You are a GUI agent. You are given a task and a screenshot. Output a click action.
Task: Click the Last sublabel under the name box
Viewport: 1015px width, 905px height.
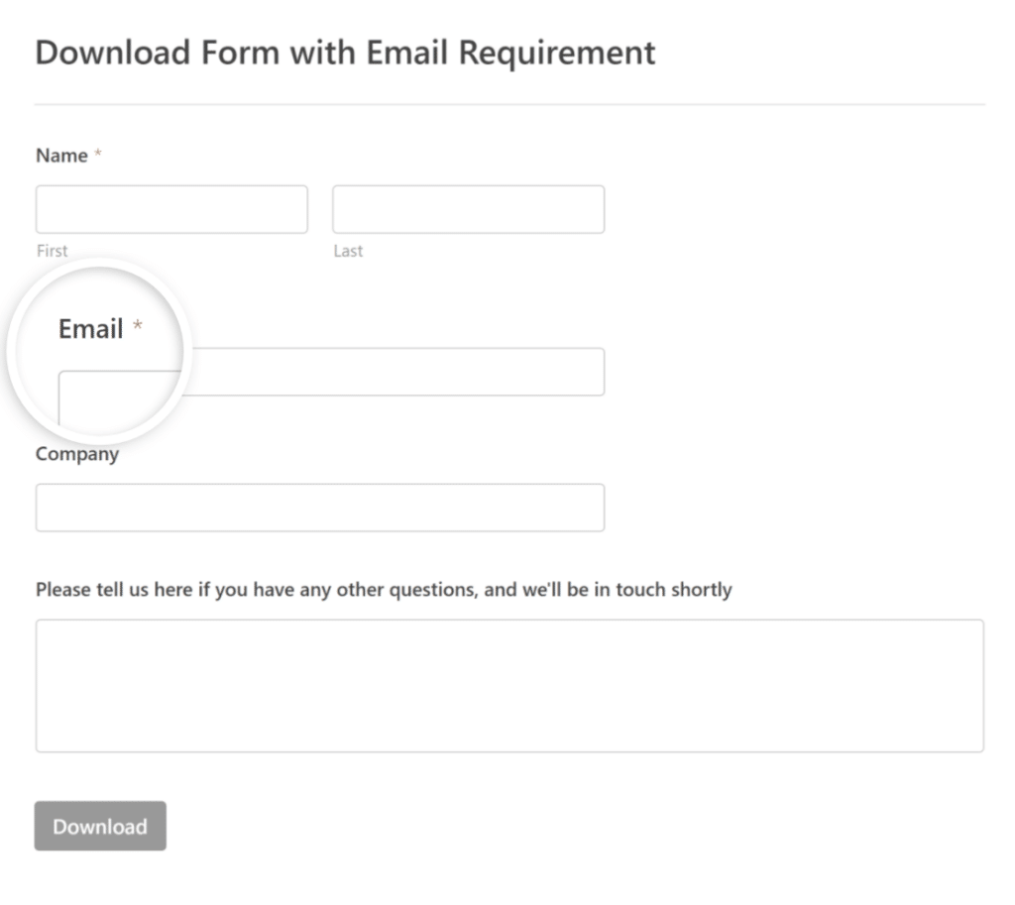pos(348,251)
